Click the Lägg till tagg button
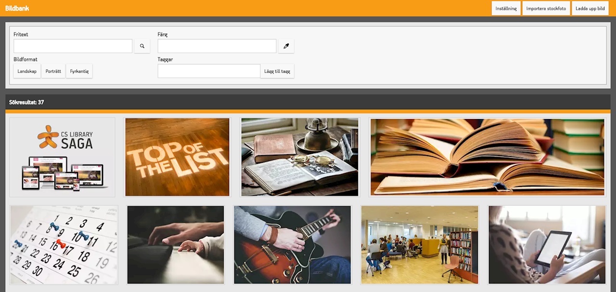 pos(277,71)
